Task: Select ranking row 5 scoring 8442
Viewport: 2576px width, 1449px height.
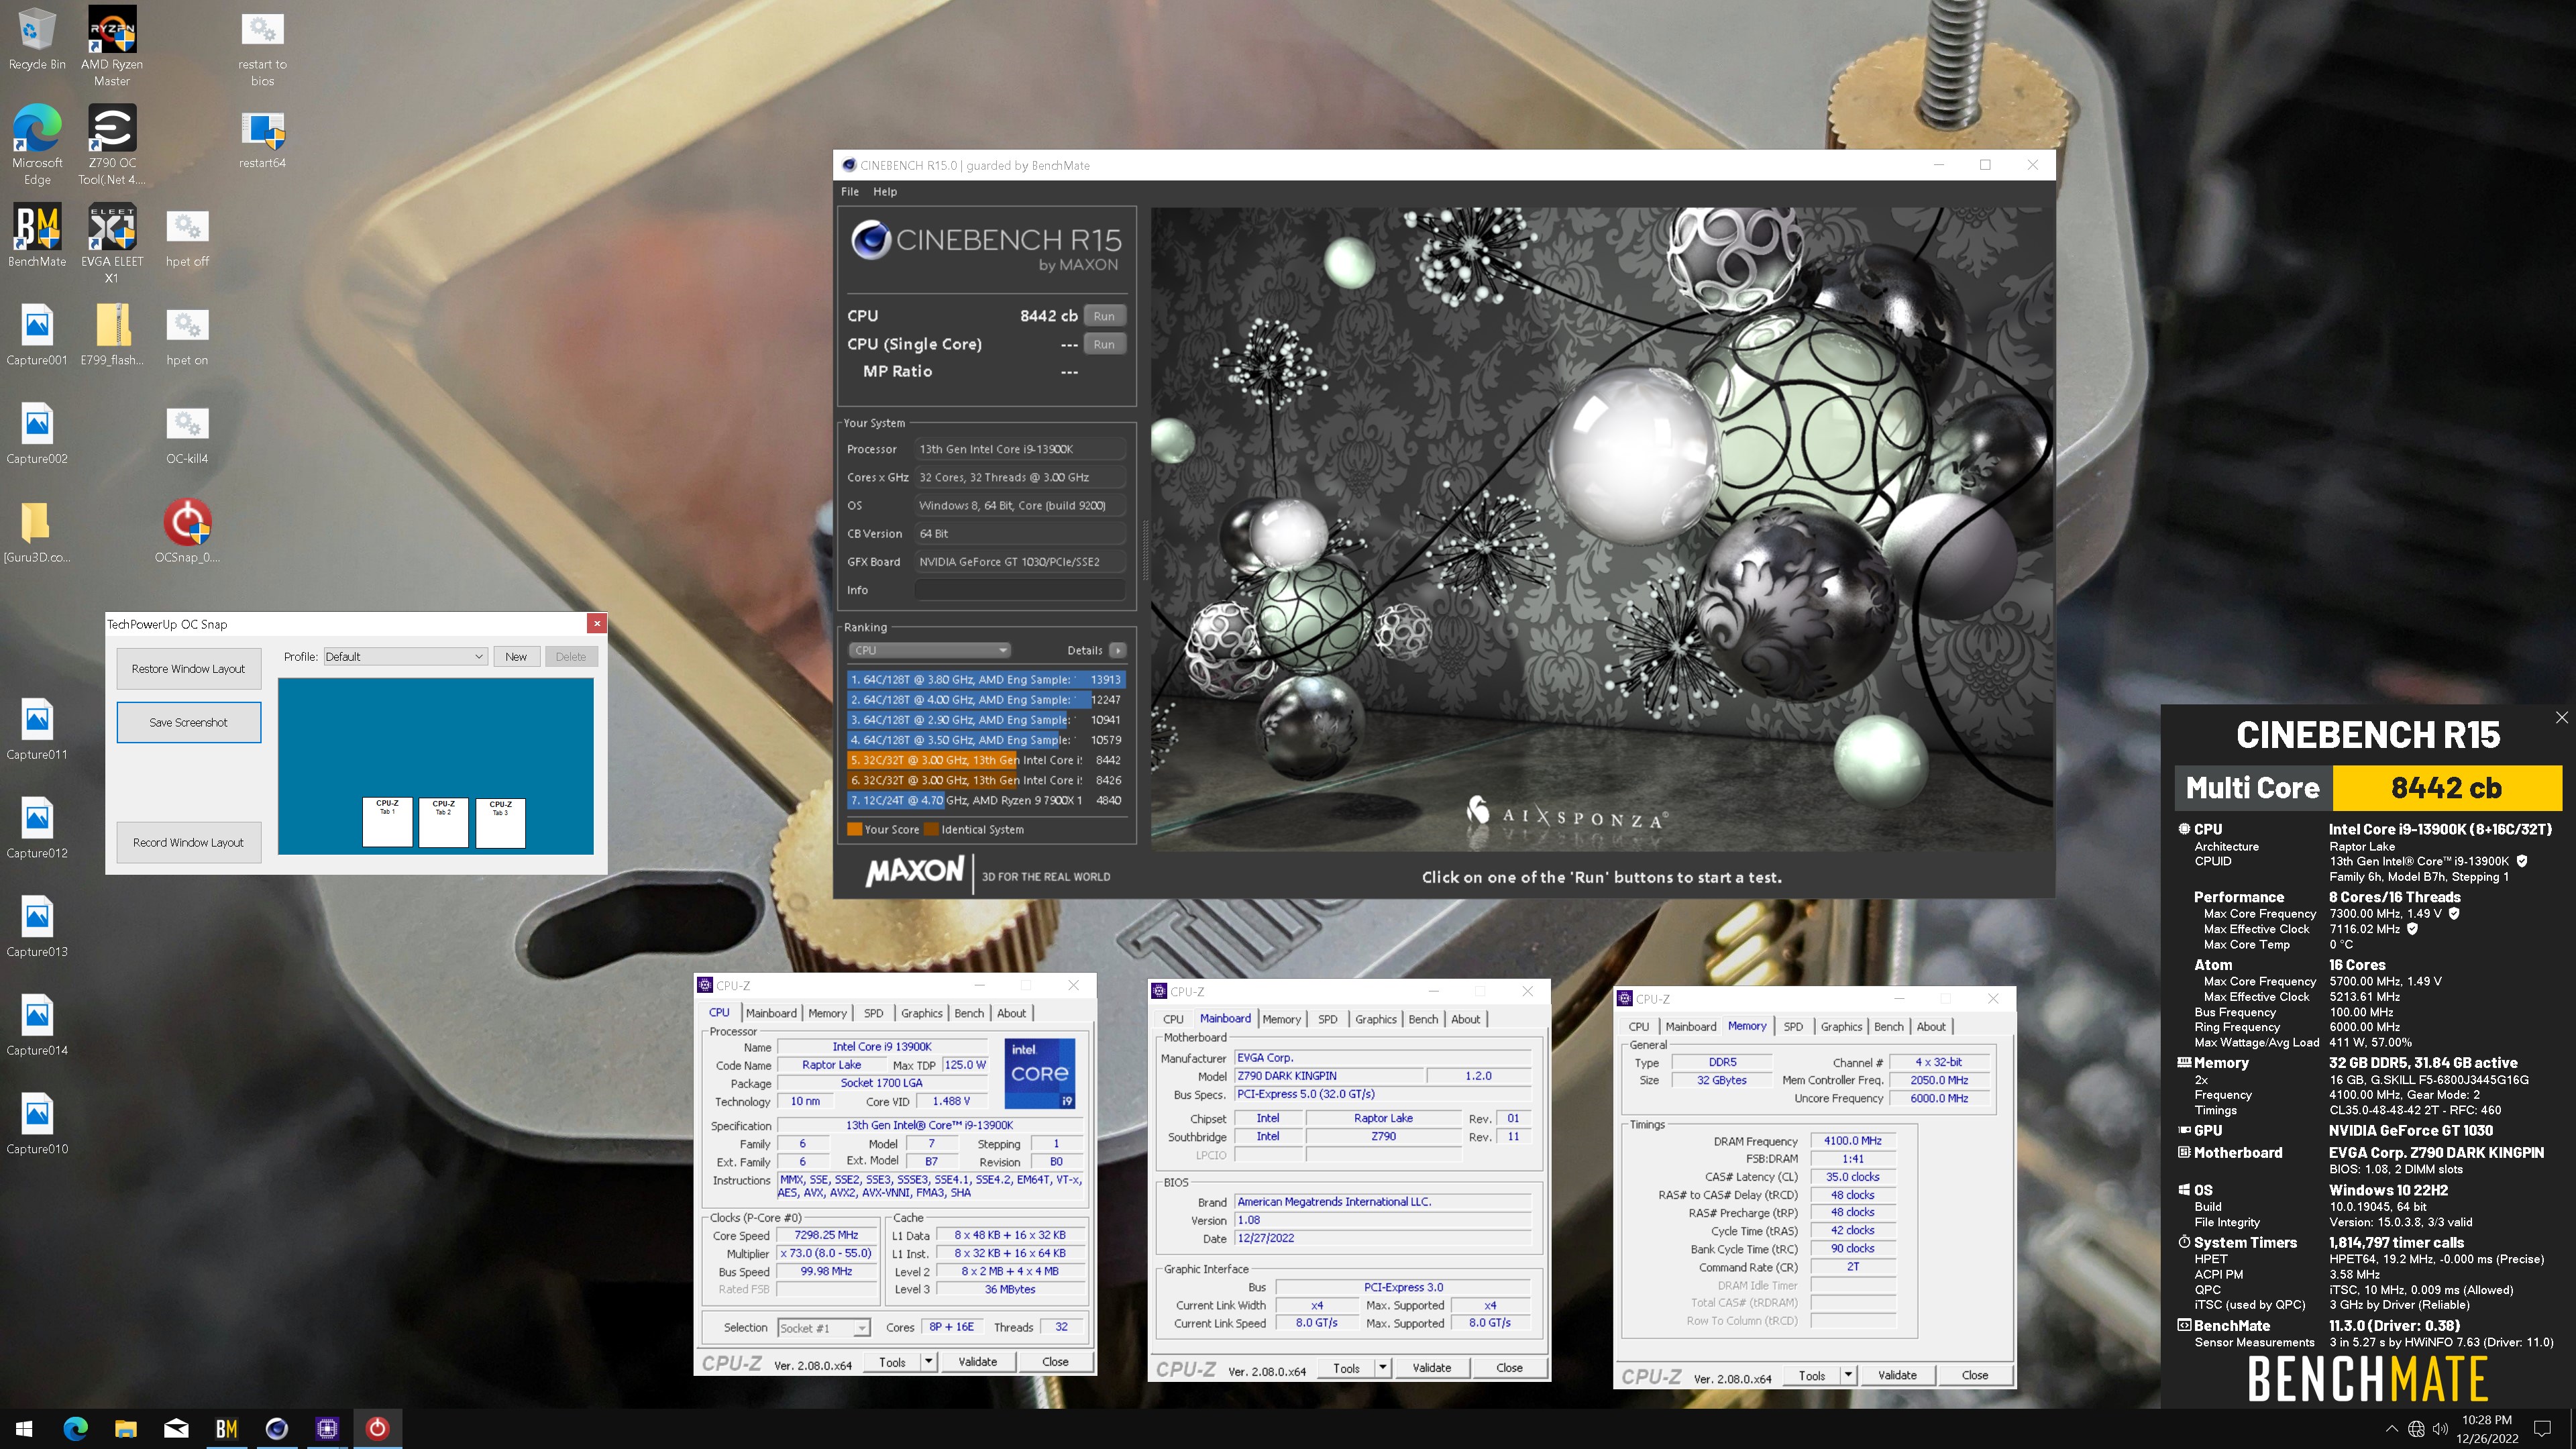Action: [986, 760]
